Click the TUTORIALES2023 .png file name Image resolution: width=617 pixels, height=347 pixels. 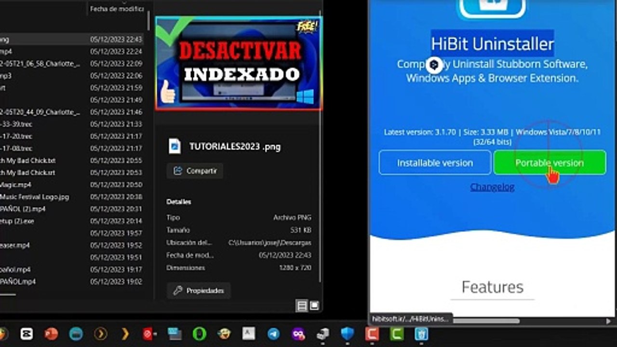point(235,146)
